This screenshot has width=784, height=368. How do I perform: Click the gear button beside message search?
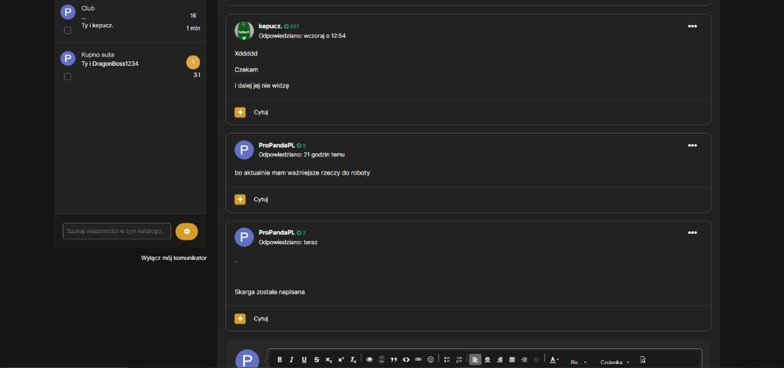click(x=187, y=231)
